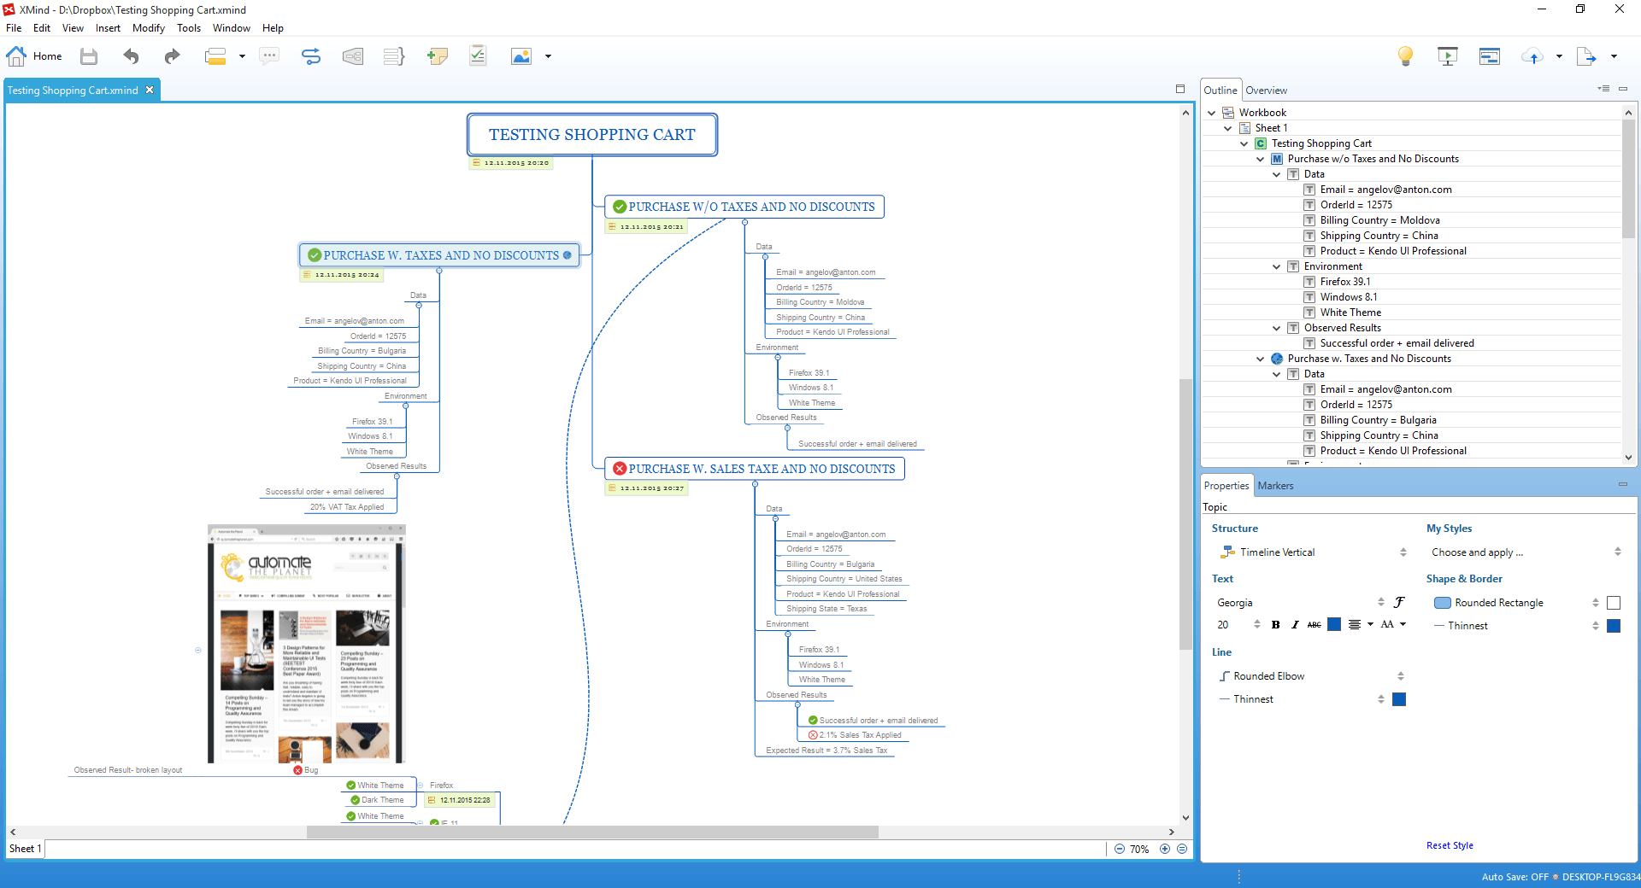Viewport: 1641px width, 888px height.
Task: Click the blue text color swatch
Action: pos(1333,625)
